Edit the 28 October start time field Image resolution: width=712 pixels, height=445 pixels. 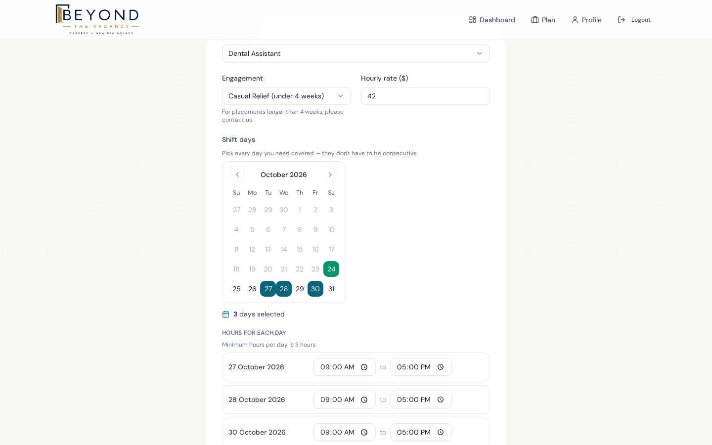(x=345, y=400)
